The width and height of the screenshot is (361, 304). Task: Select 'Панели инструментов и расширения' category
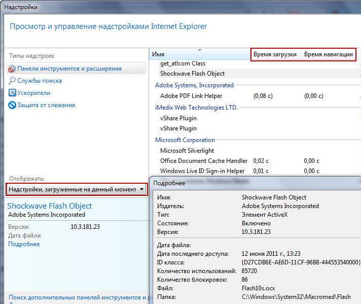(x=76, y=69)
